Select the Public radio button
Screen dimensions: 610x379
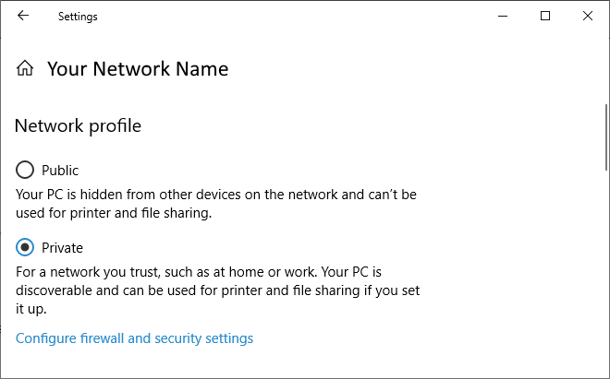point(25,170)
